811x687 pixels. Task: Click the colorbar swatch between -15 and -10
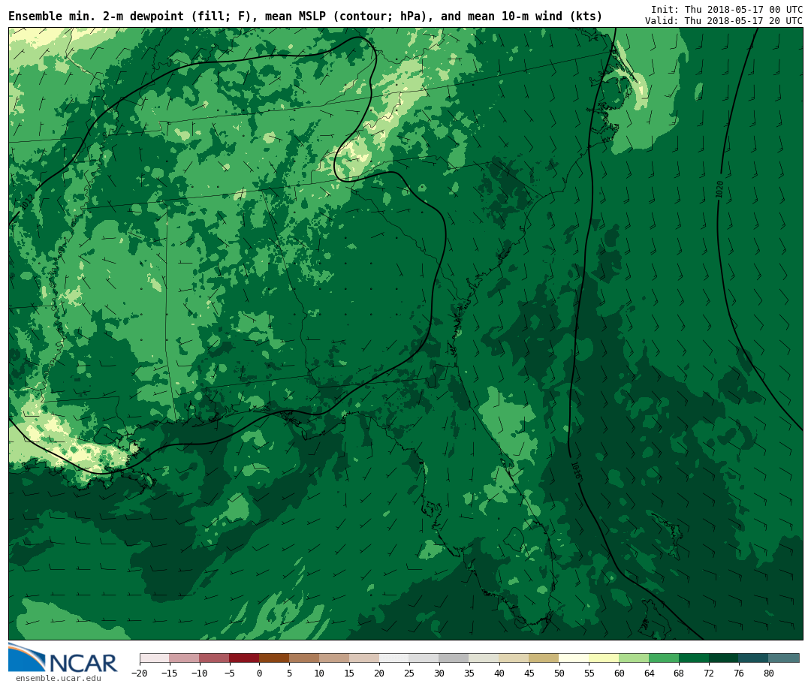click(184, 658)
